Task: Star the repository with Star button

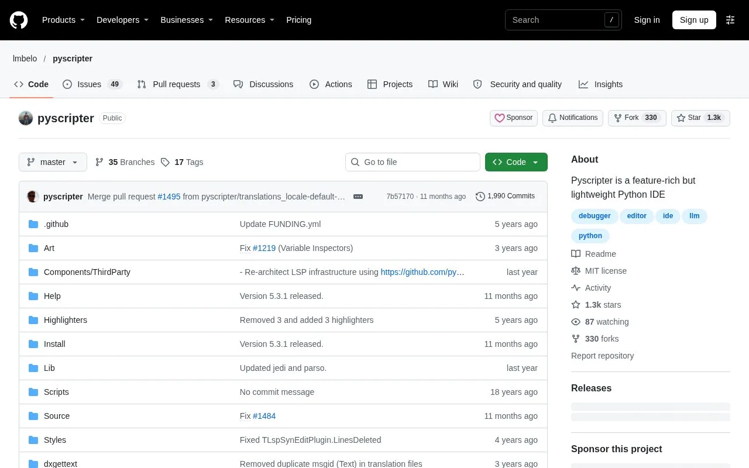Action: pyautogui.click(x=700, y=118)
